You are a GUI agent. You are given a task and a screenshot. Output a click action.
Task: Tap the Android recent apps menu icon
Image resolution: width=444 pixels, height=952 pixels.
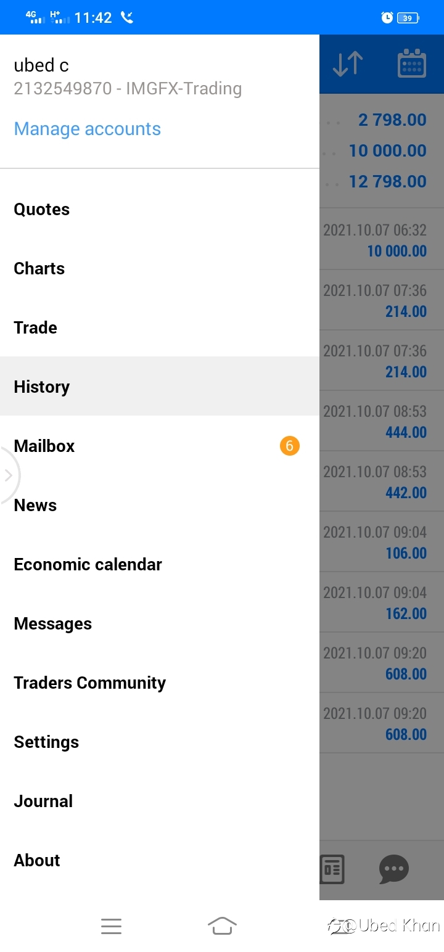click(111, 925)
